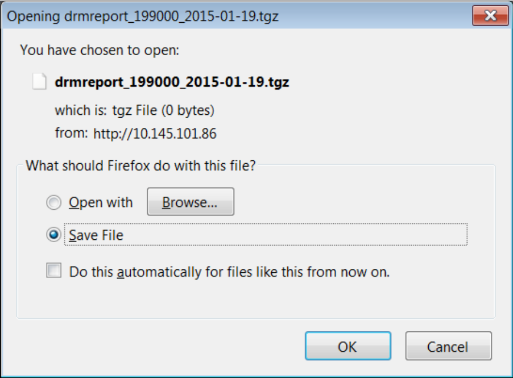Click the "What should Firefox do" group label
Image resolution: width=513 pixels, height=378 pixels.
click(x=140, y=165)
